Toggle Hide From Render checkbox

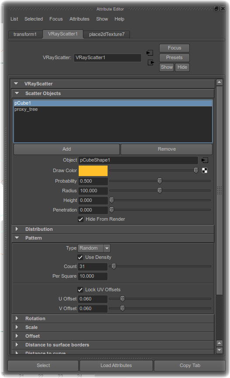point(81,219)
